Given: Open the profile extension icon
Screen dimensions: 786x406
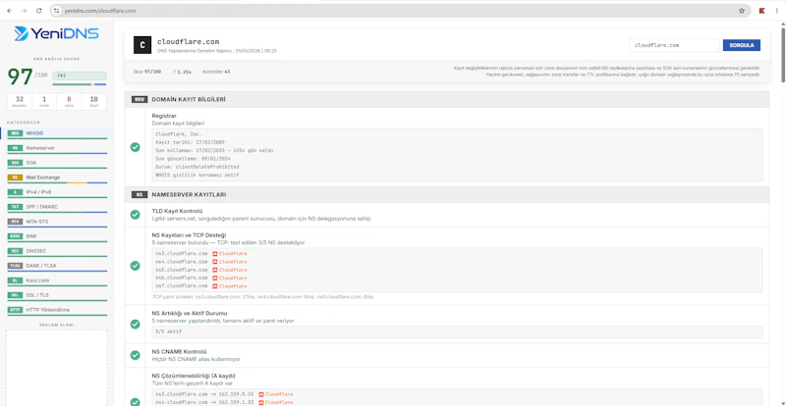Looking at the screenshot, I should 762,11.
